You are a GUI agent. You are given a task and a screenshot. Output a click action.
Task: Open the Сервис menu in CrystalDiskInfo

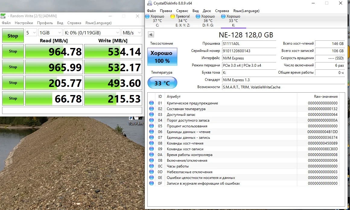pyautogui.click(x=182, y=11)
